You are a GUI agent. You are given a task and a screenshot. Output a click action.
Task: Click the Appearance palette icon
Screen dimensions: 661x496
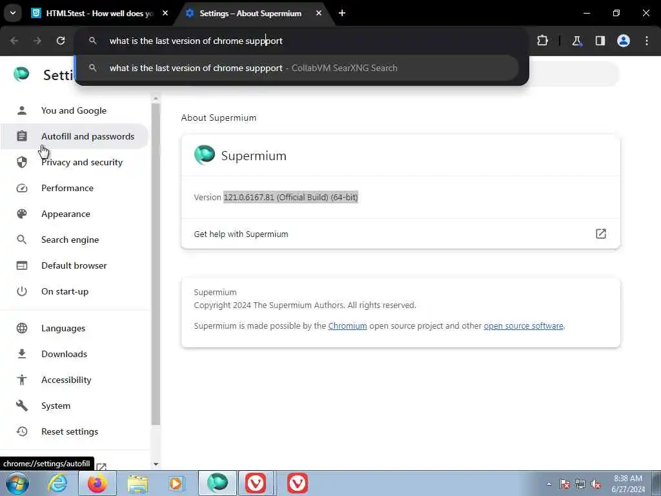[22, 214]
